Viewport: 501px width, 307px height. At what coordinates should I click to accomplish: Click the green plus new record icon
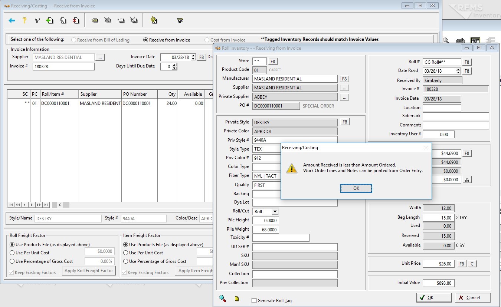(x=50, y=20)
